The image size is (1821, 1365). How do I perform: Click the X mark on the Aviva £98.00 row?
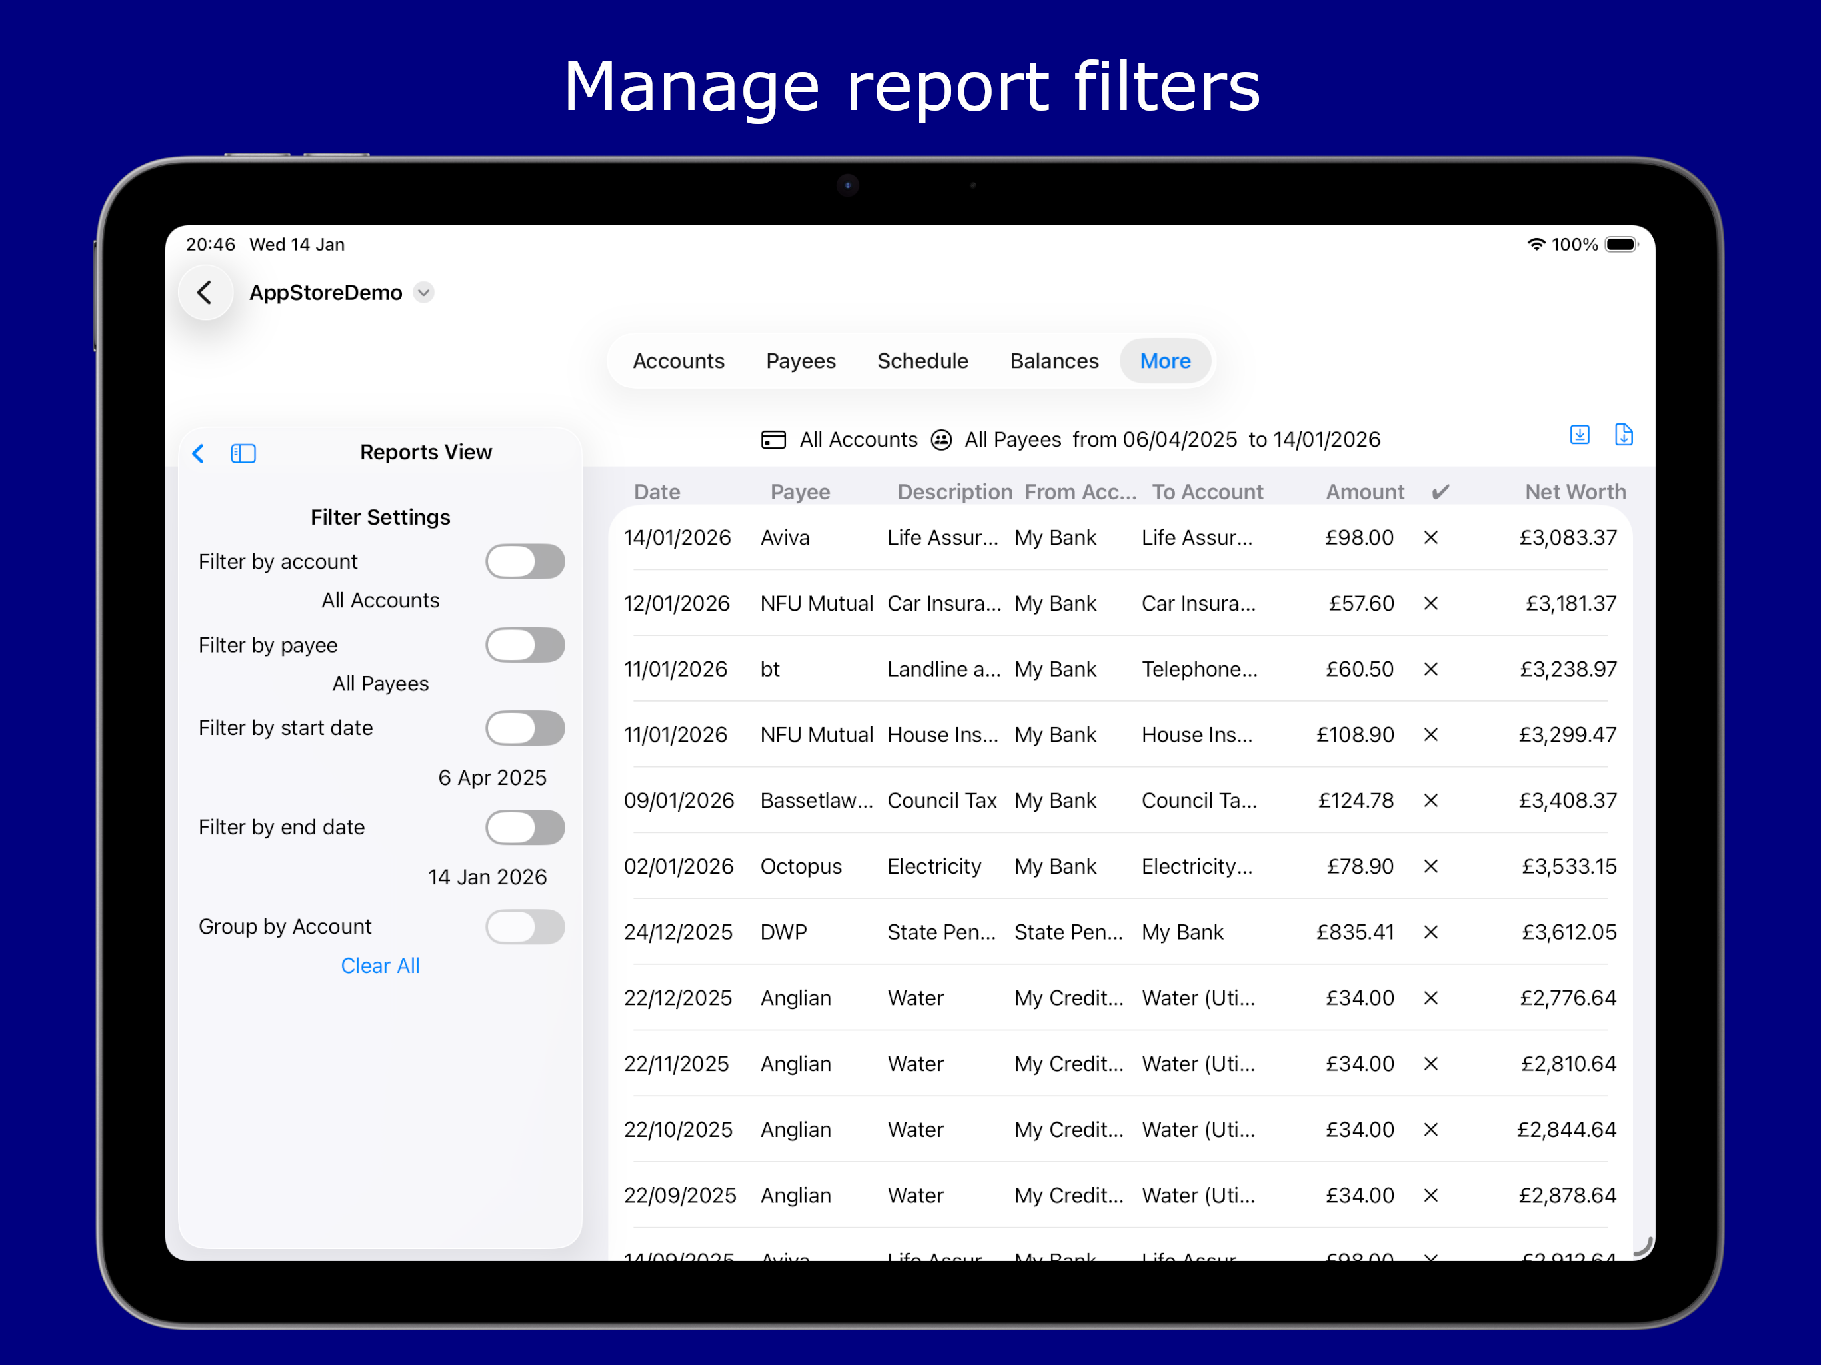click(1431, 538)
